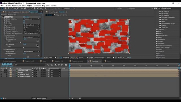Click the timeline layer search field
Viewport: 181px width, 102px height.
click(30, 65)
